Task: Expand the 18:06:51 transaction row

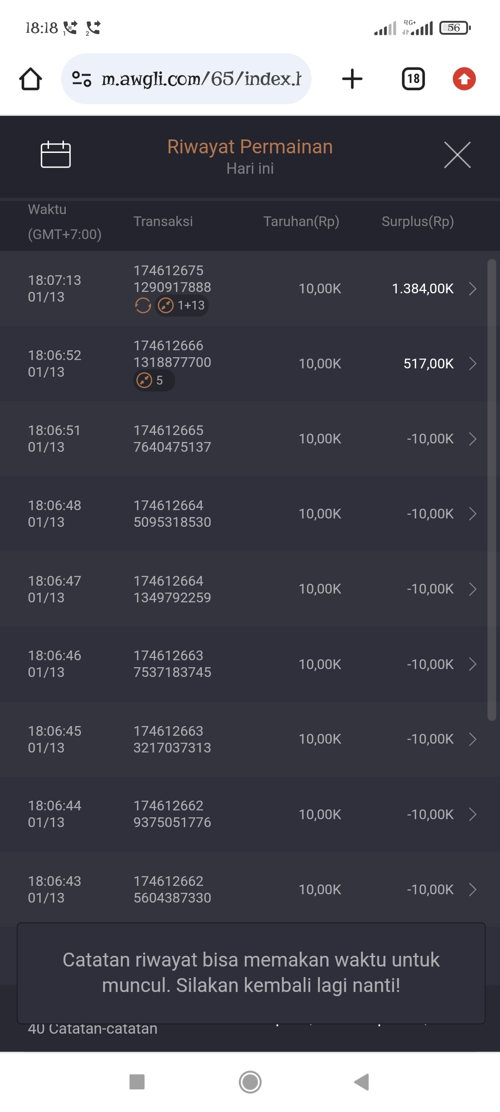Action: click(x=473, y=439)
